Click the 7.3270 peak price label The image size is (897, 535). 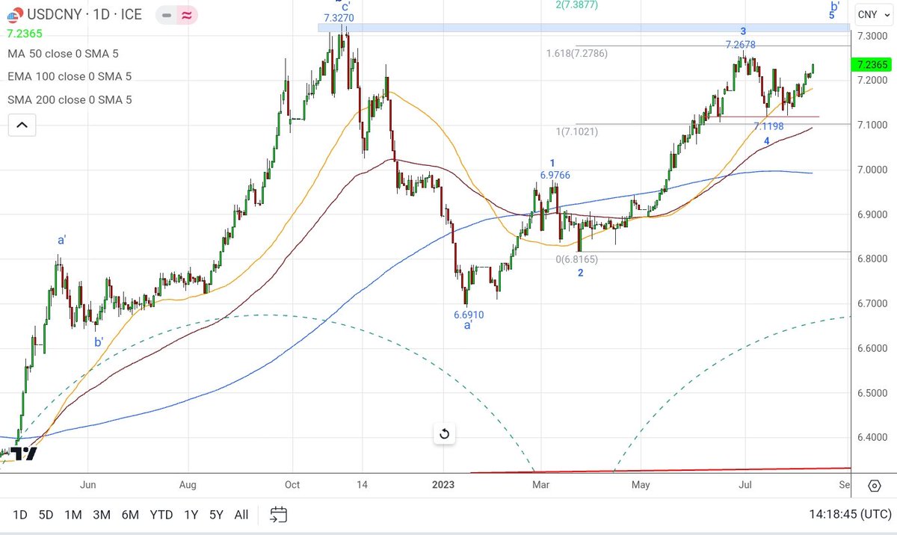pyautogui.click(x=339, y=18)
